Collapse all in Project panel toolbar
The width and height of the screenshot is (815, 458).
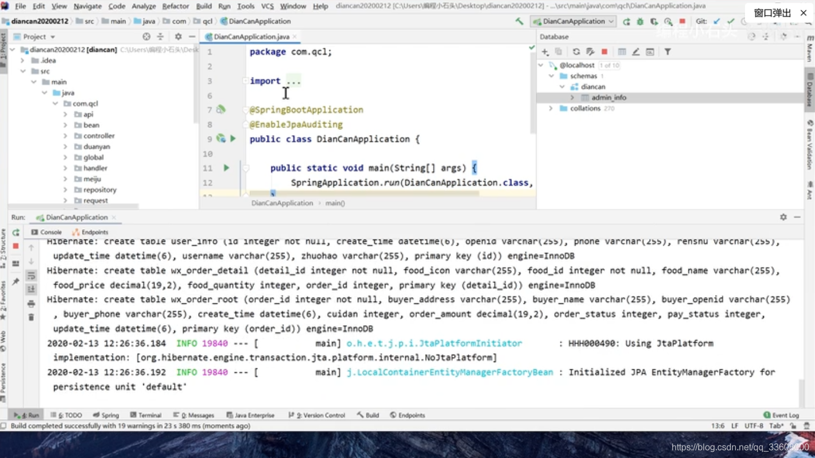coord(161,37)
